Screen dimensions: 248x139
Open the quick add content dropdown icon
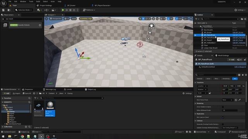(x=40, y=10)
